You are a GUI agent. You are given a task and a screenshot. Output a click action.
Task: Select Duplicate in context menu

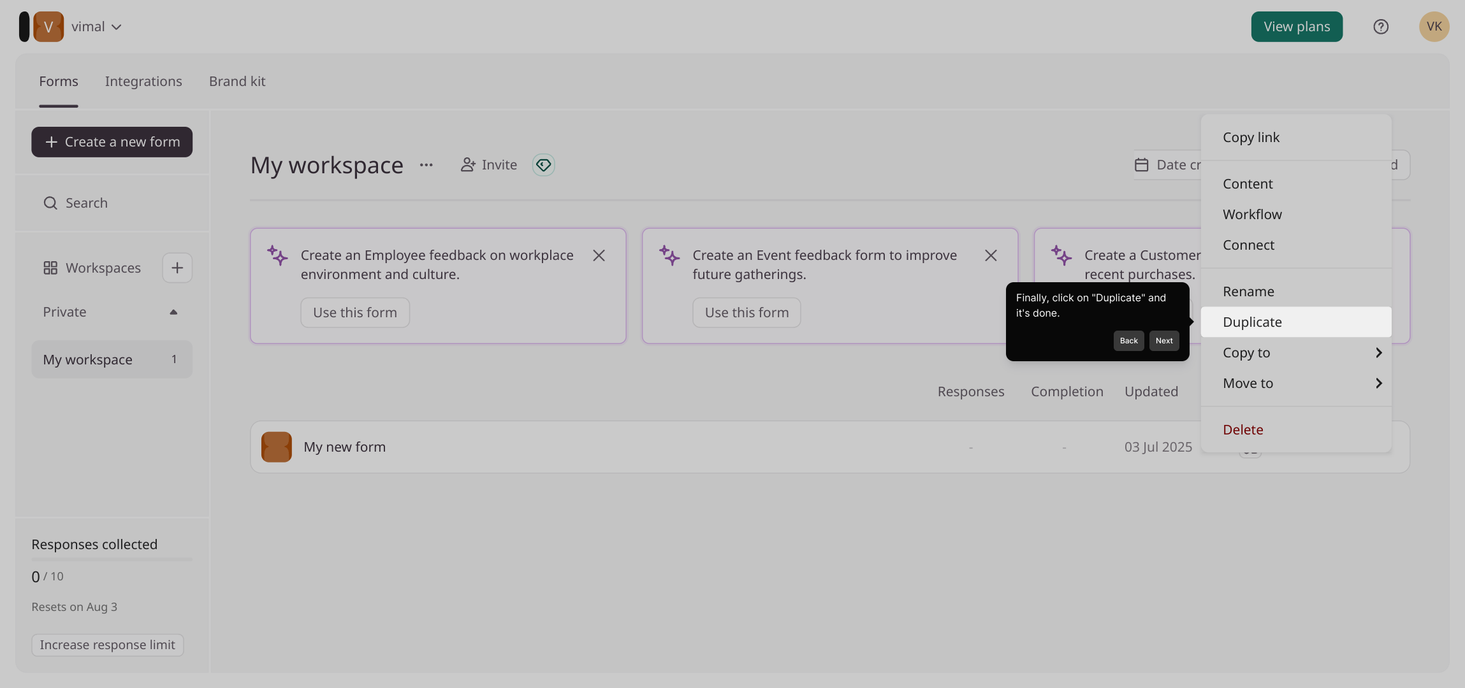click(x=1296, y=322)
